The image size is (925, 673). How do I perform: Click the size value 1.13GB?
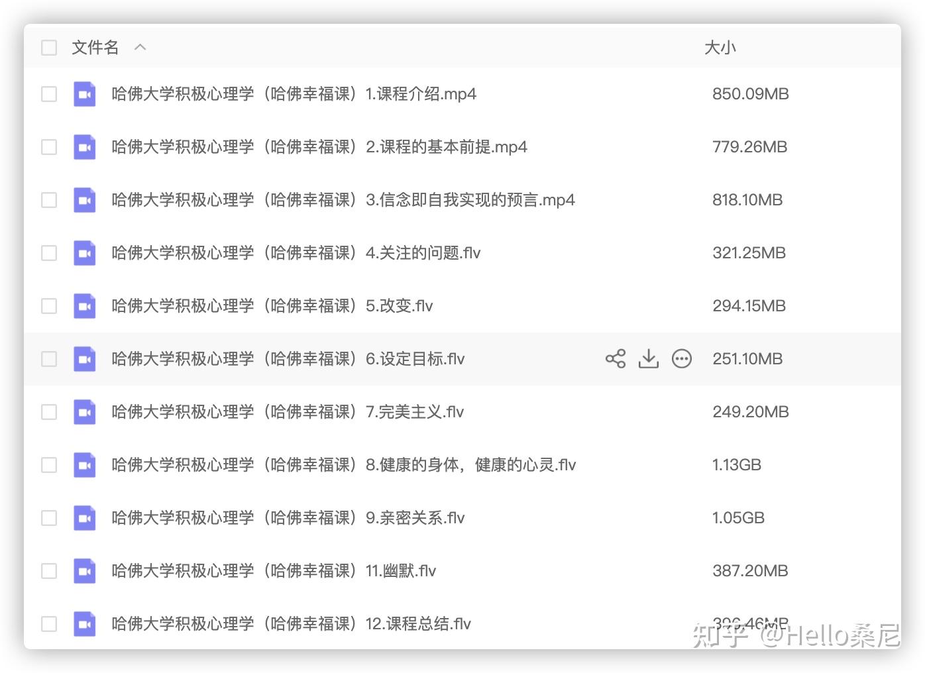(737, 465)
